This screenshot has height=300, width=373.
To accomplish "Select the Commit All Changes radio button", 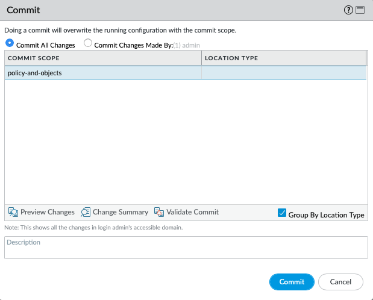I will (10, 44).
